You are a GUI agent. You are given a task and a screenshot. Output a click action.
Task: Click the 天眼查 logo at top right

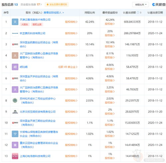[x=159, y=5]
